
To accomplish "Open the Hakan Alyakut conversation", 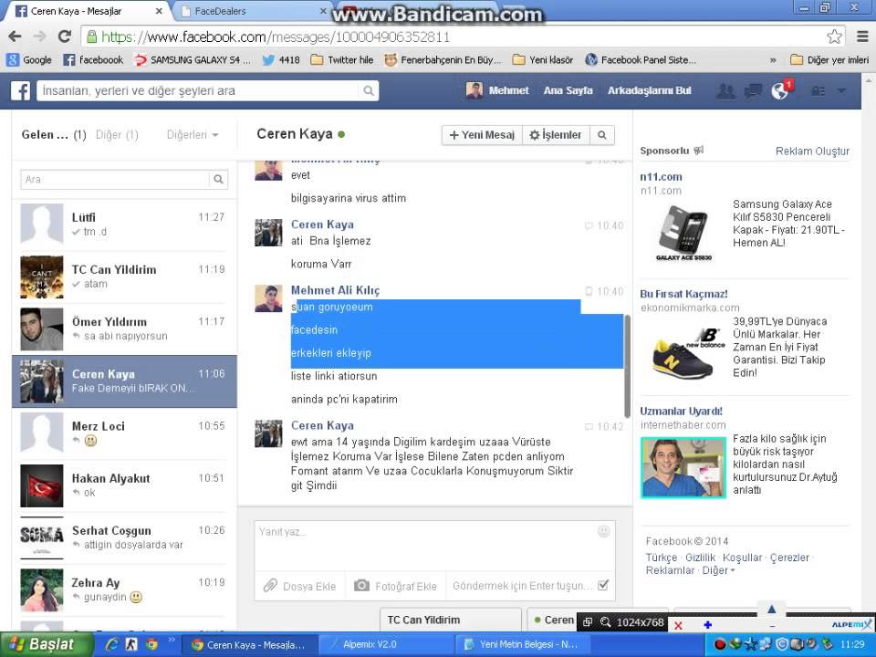I will coord(124,485).
